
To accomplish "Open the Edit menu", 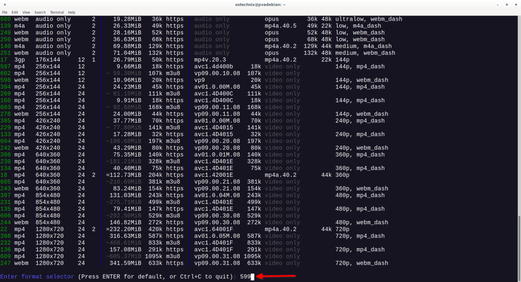I will [x=15, y=12].
